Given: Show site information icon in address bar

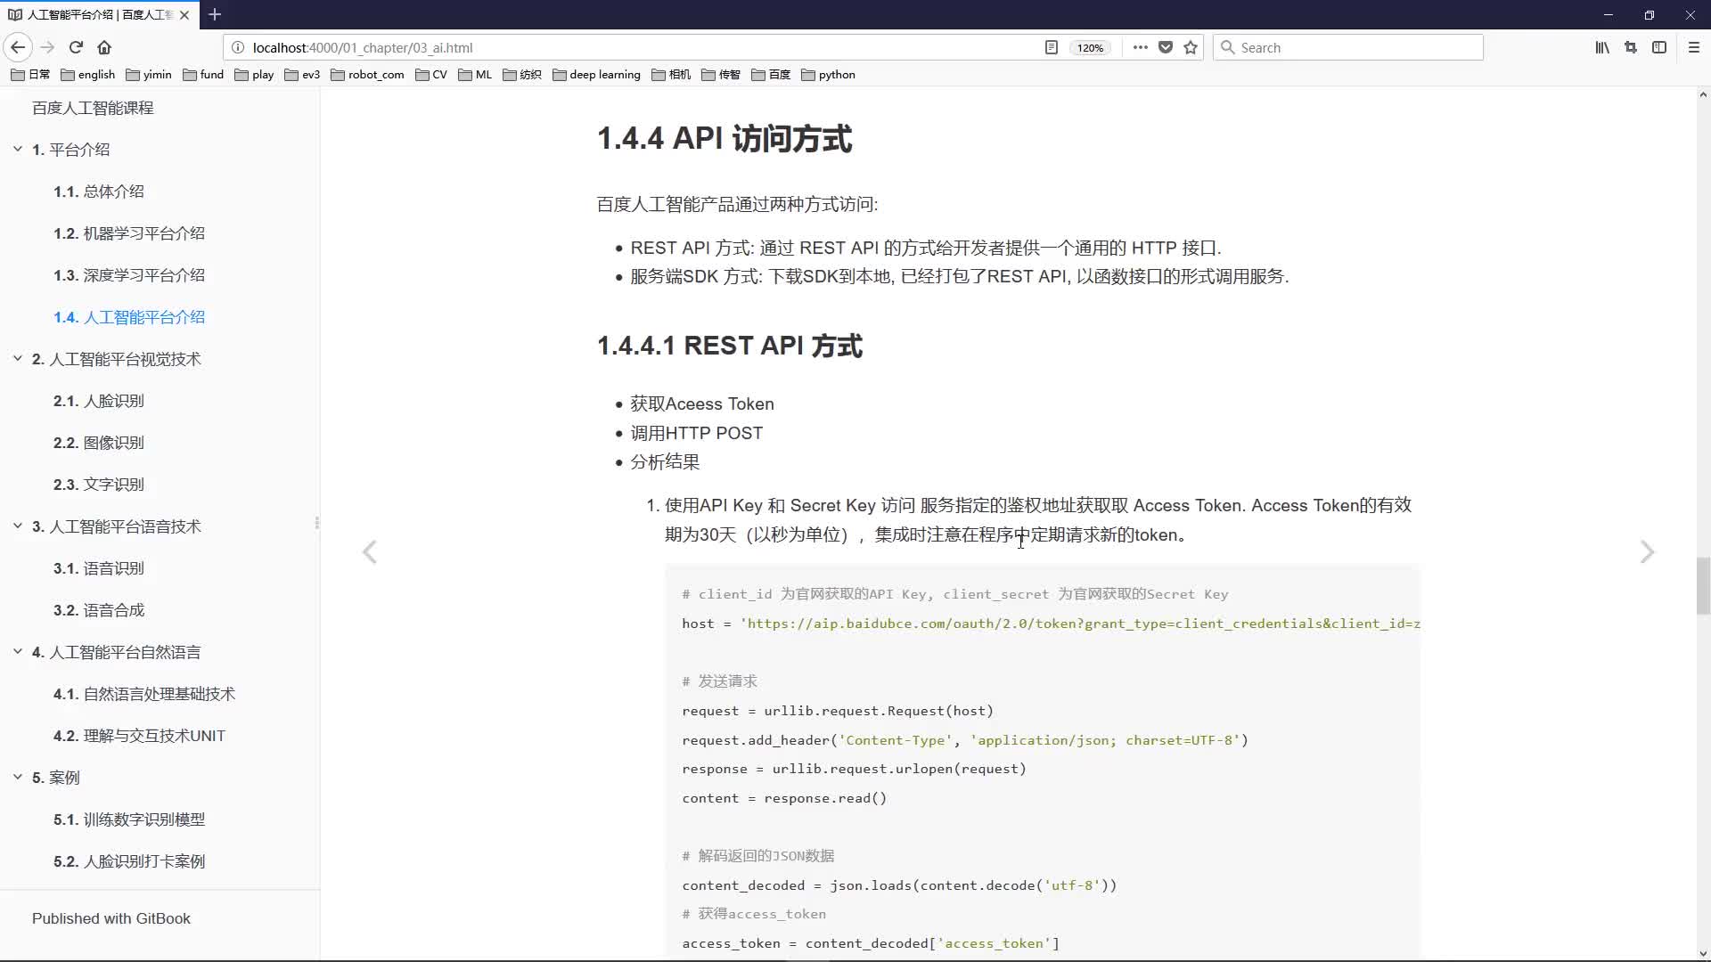Looking at the screenshot, I should pos(238,47).
